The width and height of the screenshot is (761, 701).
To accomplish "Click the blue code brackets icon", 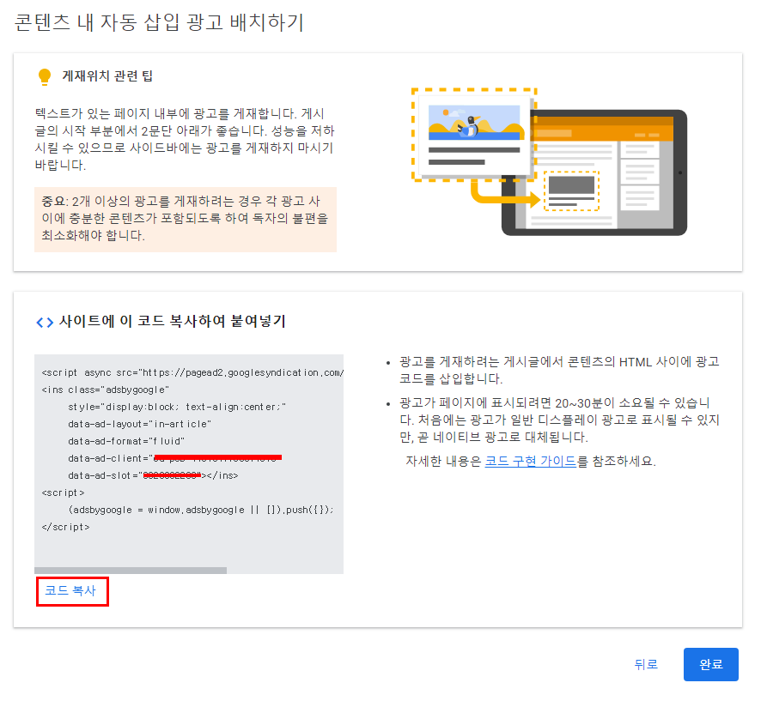I will click(45, 322).
